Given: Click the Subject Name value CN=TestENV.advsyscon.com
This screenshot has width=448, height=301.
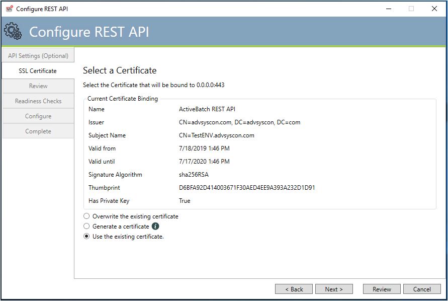Looking at the screenshot, I should [x=216, y=135].
